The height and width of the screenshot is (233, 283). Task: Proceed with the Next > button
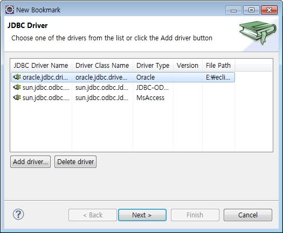[x=142, y=215]
